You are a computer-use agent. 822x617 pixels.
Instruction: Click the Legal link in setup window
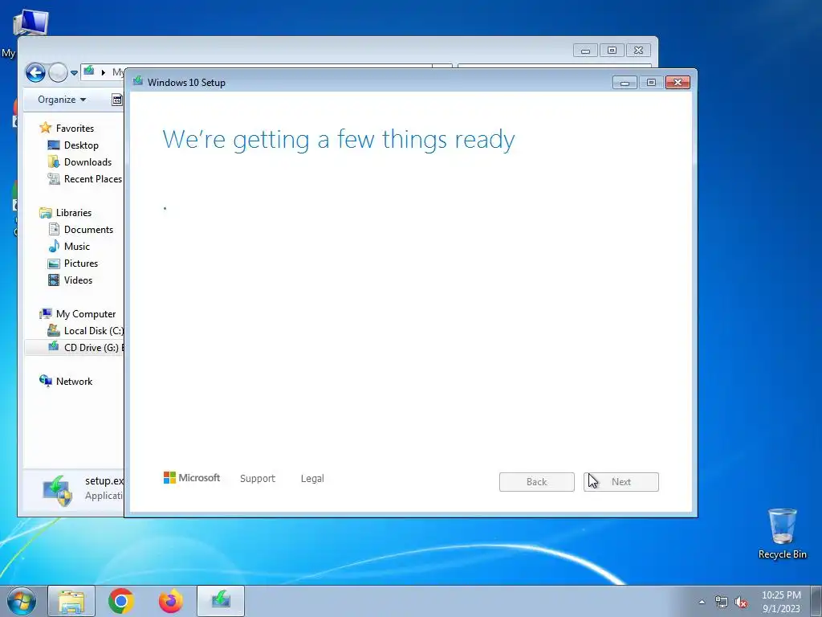pyautogui.click(x=312, y=479)
